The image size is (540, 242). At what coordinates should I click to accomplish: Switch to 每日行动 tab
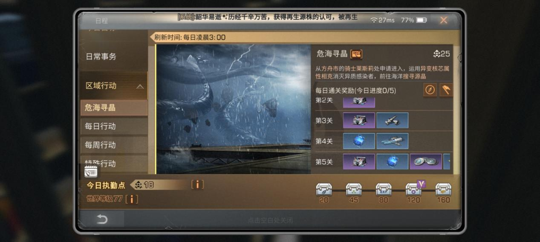[x=114, y=127]
